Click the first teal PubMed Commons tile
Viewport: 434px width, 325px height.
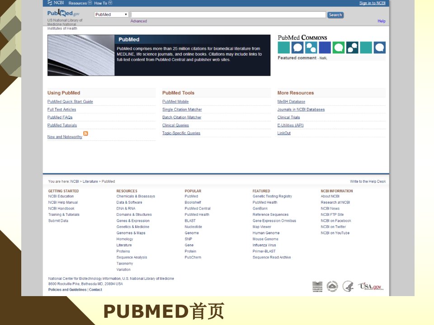(x=284, y=47)
